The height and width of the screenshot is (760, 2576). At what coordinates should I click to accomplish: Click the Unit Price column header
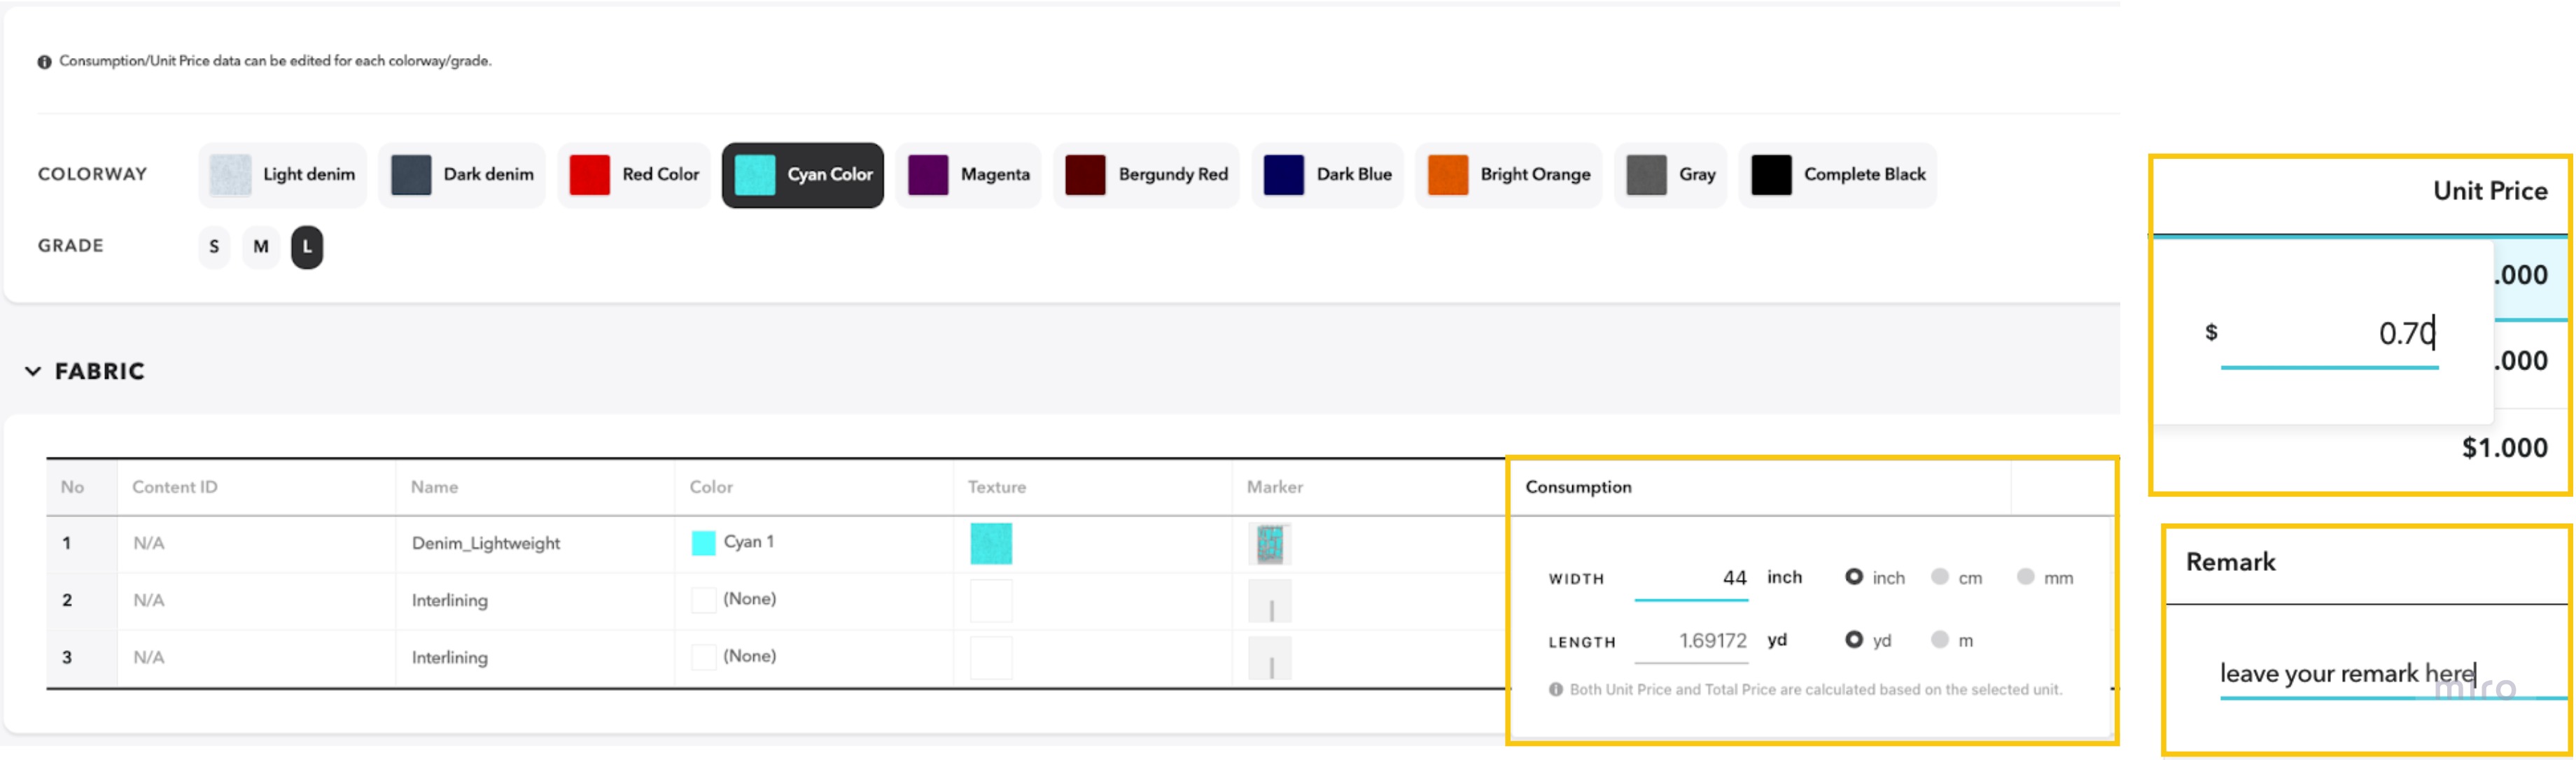coord(2489,191)
